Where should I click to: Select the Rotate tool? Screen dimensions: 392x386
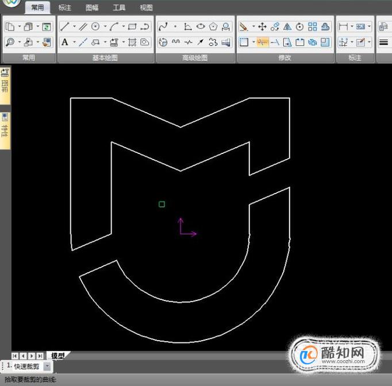pos(300,26)
